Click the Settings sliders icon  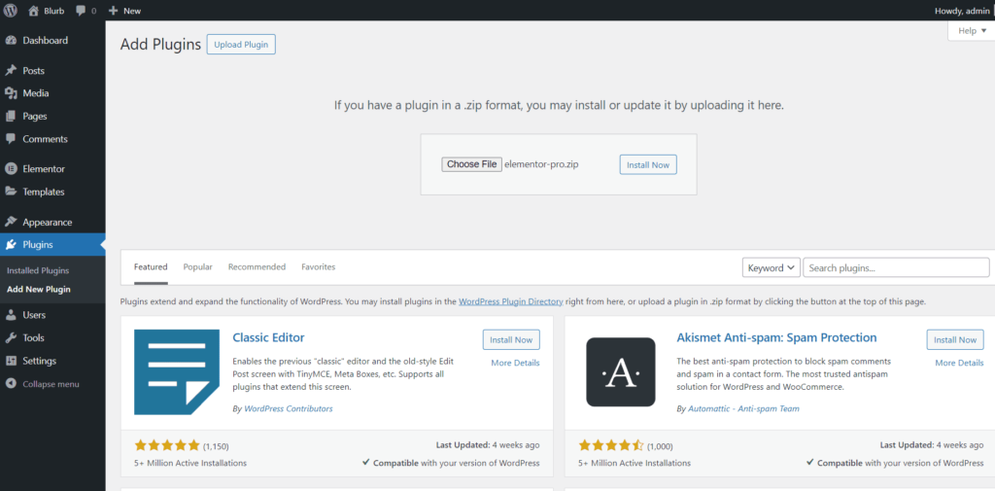(11, 361)
